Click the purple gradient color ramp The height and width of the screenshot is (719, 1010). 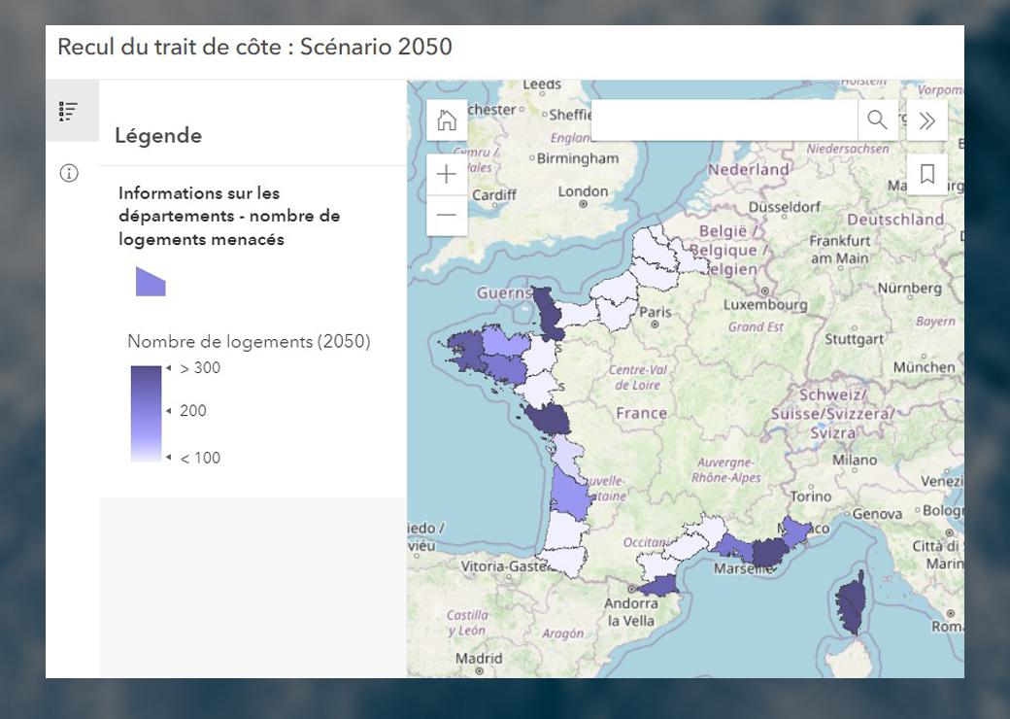tap(146, 413)
